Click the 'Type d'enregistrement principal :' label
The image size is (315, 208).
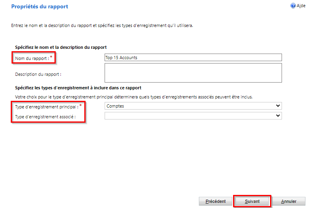click(x=47, y=107)
